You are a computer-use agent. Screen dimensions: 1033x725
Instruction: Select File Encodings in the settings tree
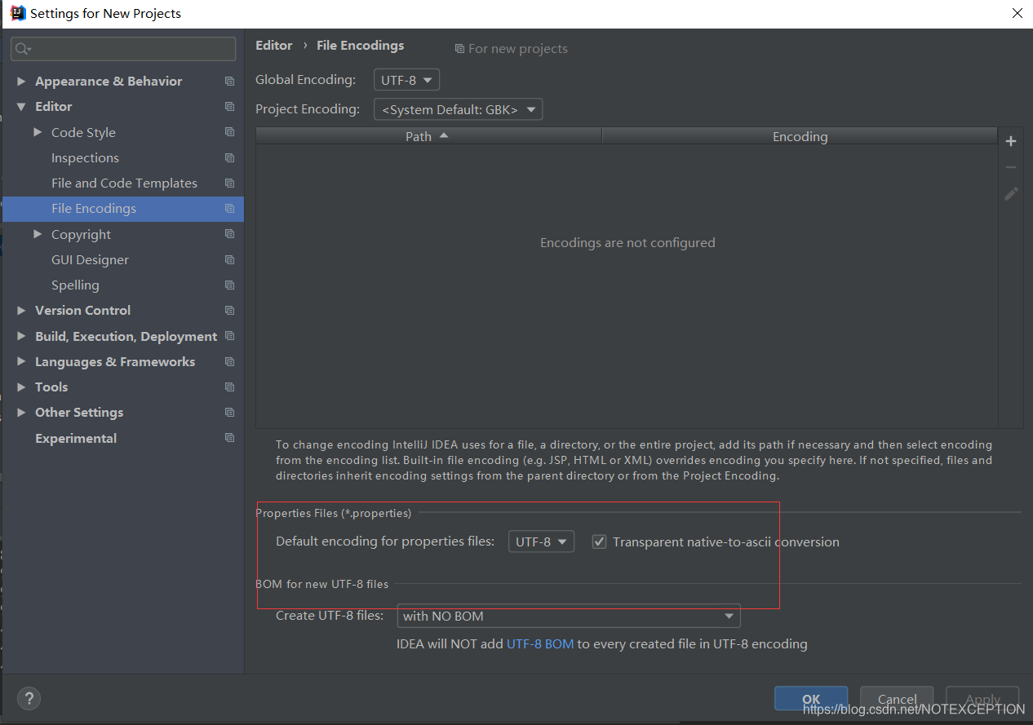click(x=123, y=209)
